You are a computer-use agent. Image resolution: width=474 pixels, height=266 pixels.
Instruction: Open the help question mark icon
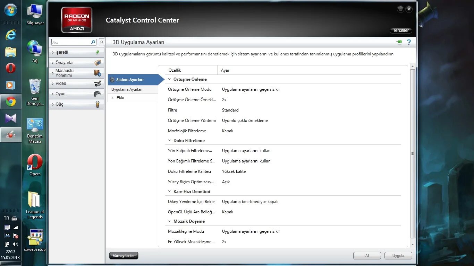(409, 42)
